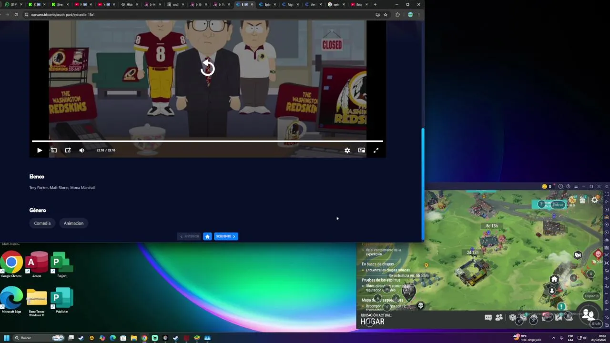Click emulator coin balance icon
Viewport: 610px width, 343px height.
pos(545,186)
